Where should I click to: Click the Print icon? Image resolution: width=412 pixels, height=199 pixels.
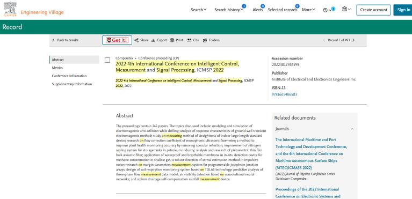point(172,40)
